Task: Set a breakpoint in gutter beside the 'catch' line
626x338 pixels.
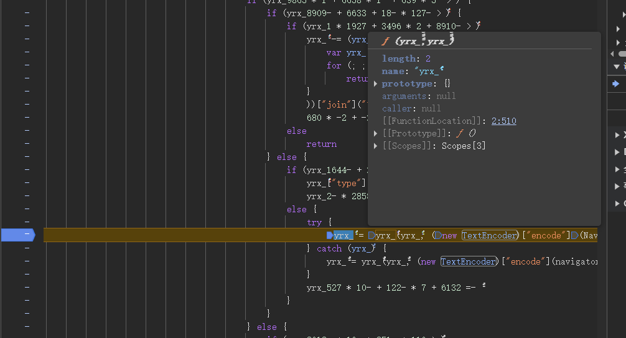Action: pos(27,248)
